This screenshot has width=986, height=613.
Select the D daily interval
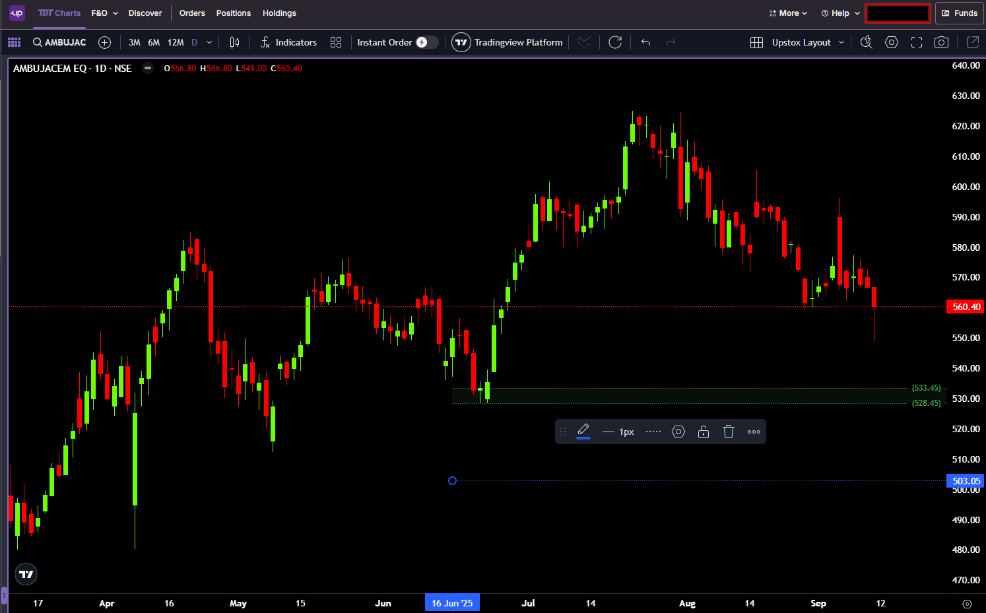click(x=195, y=42)
